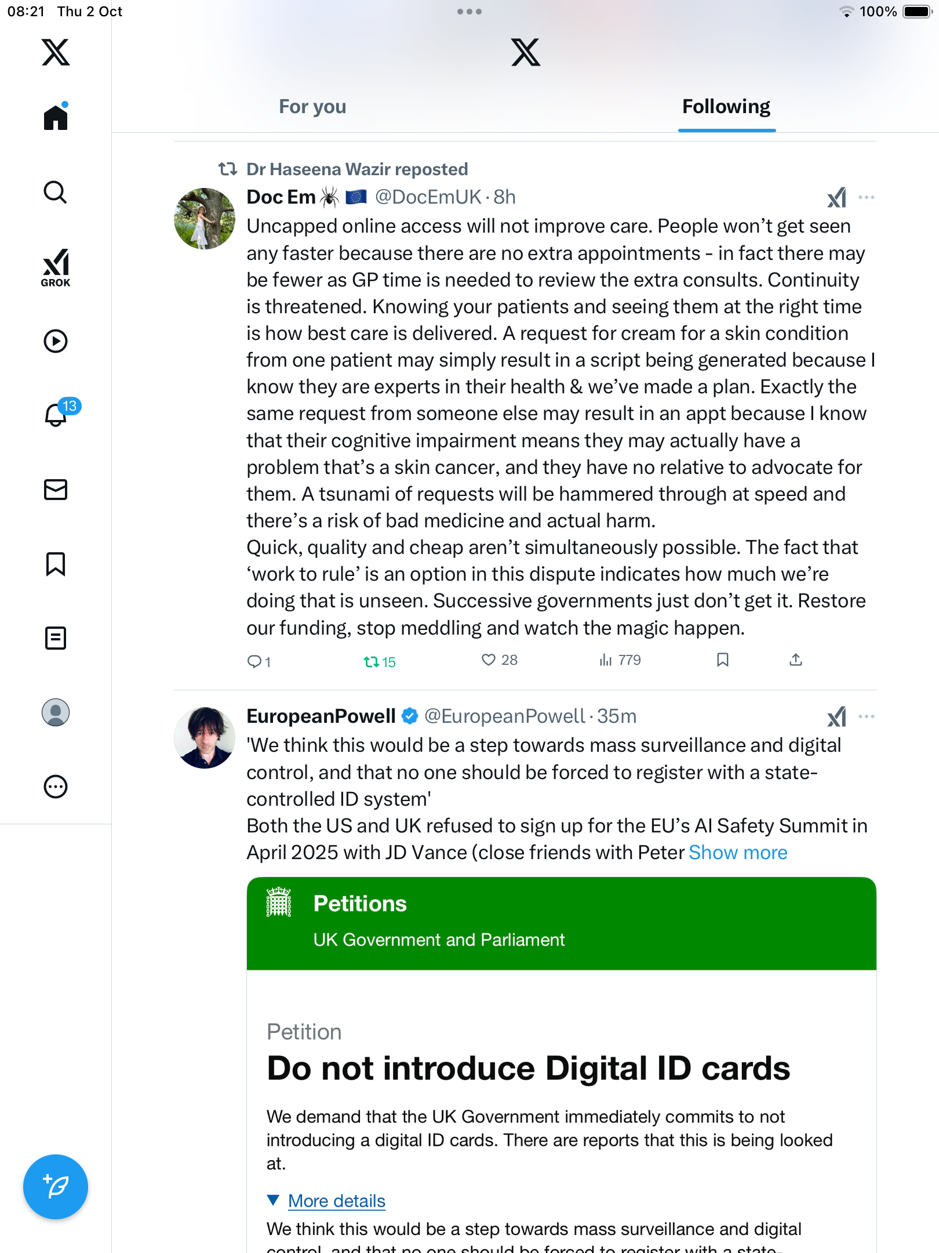Screen dimensions: 939x1253
Task: Open Lists from the sidebar
Action: point(56,638)
